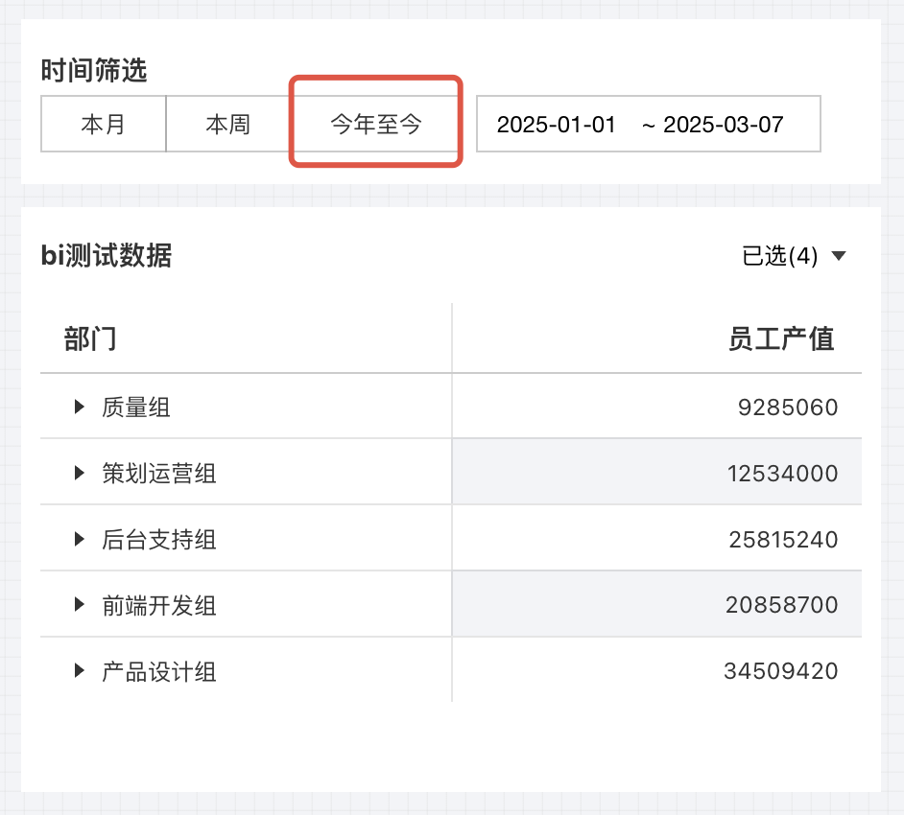Expand the 后台支持组 row triangle
Screen dimensions: 904x815
[x=80, y=539]
